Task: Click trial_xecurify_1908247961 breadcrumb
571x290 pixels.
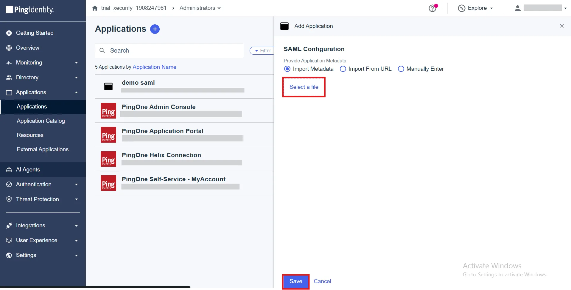Action: 134,8
